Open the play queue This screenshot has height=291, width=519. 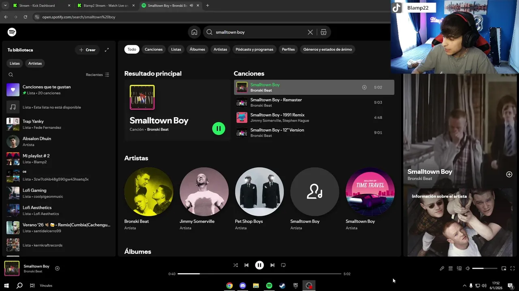tap(450, 268)
